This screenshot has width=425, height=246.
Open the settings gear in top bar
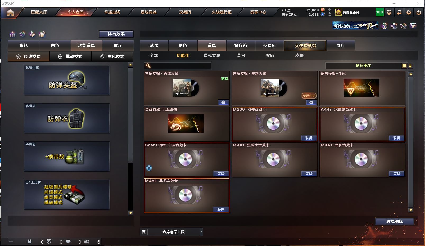[x=409, y=12]
